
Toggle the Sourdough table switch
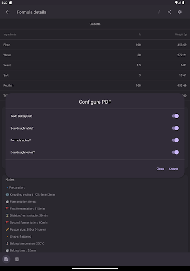175,128
